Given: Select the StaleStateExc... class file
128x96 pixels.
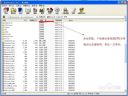Looking at the screenshot, I should (38, 68).
